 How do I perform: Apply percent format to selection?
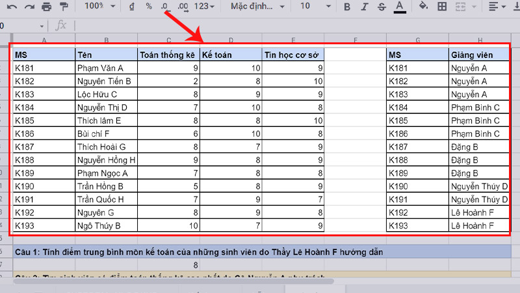click(149, 7)
